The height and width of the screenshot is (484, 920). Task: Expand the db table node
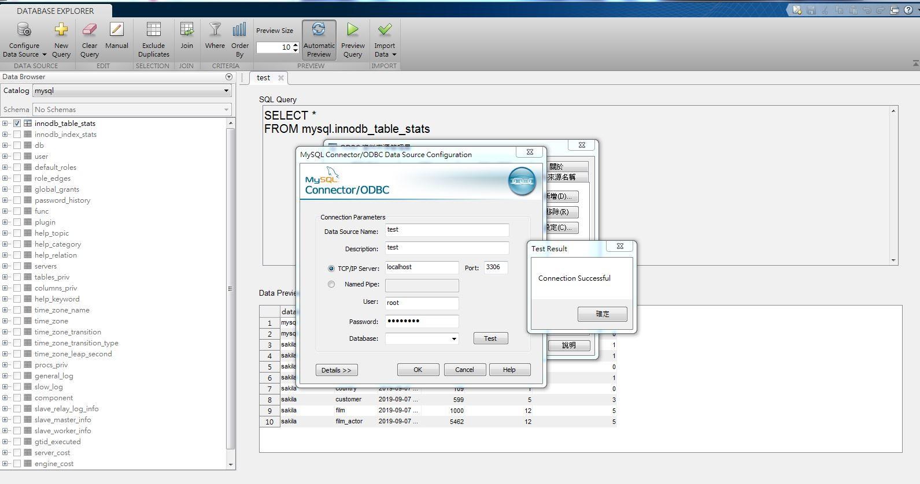click(x=5, y=146)
